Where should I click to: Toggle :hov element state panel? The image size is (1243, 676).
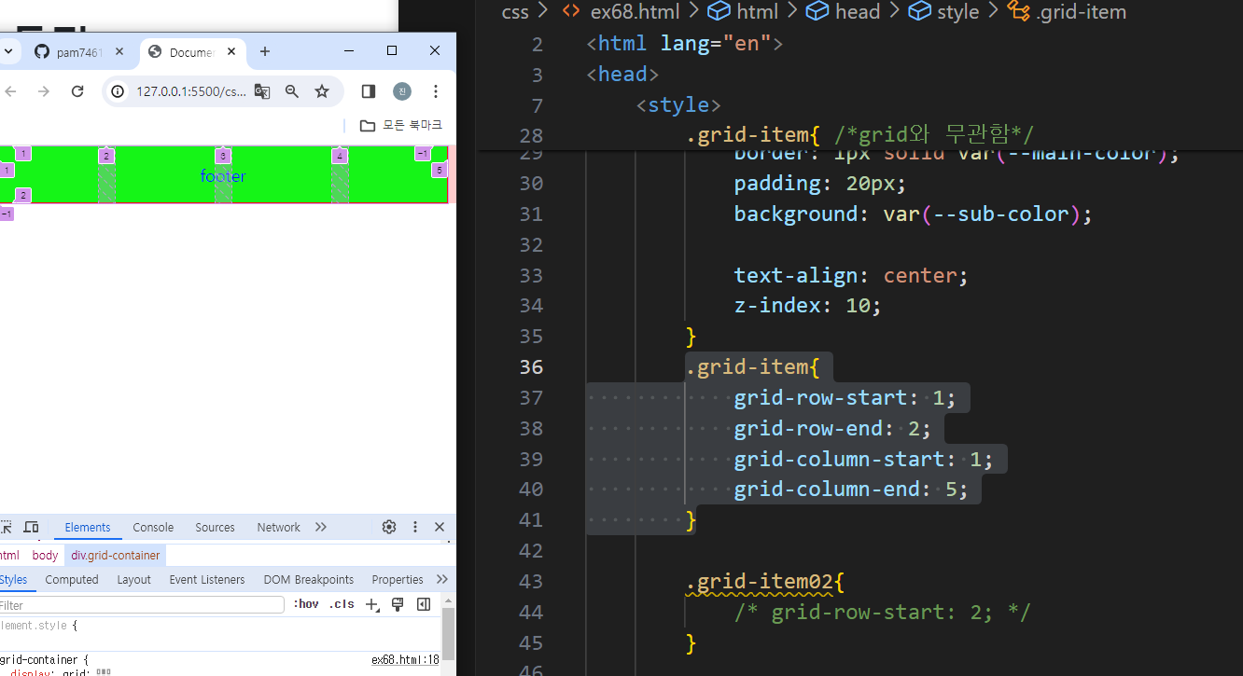point(306,604)
